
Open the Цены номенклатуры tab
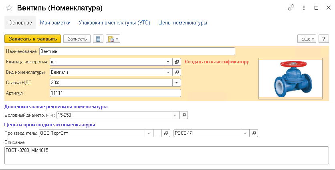coord(183,23)
